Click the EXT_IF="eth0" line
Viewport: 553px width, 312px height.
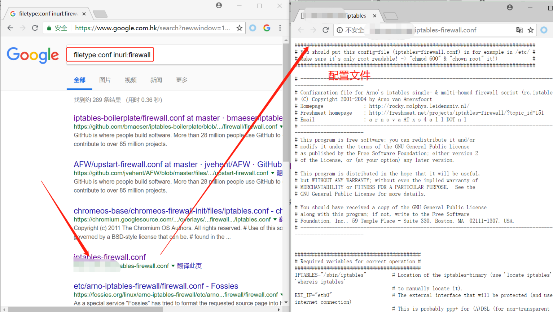point(313,295)
